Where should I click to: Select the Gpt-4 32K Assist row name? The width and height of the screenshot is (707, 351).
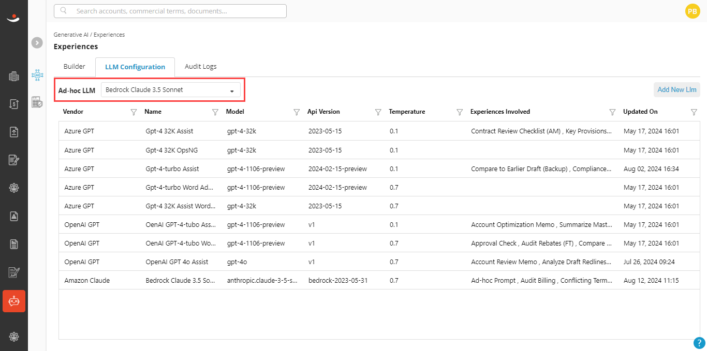click(x=169, y=131)
